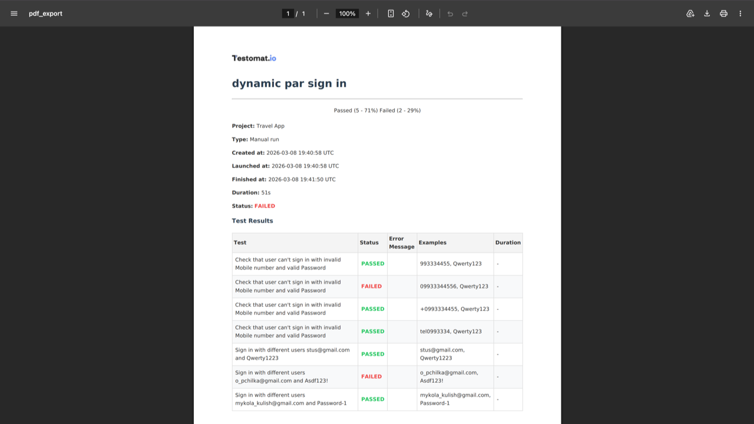754x424 pixels.
Task: Open the PDF sidebar menu
Action: [x=14, y=13]
